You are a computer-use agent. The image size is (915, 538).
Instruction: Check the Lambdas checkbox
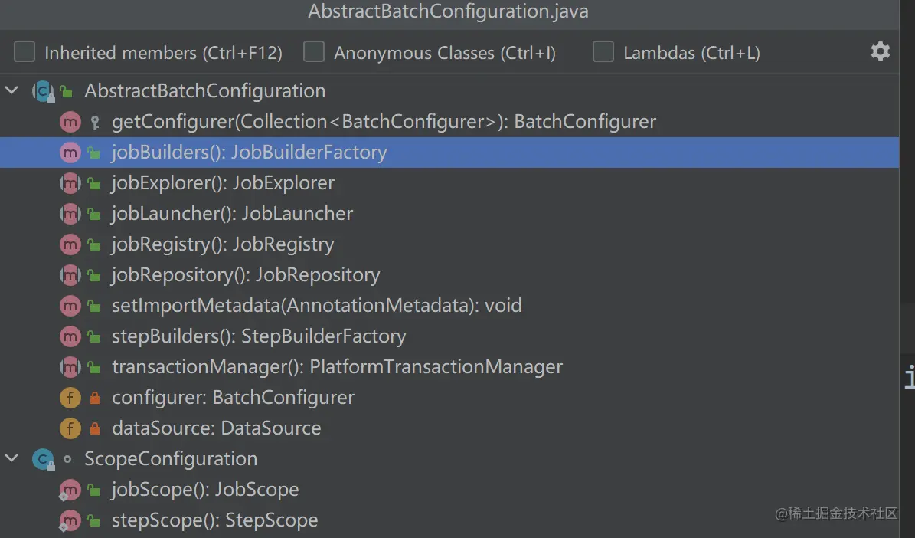[x=603, y=52]
